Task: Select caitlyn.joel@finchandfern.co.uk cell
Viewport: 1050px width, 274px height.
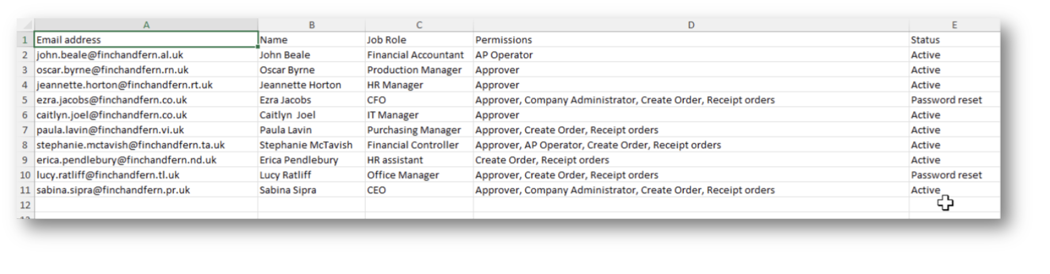Action: pos(146,115)
